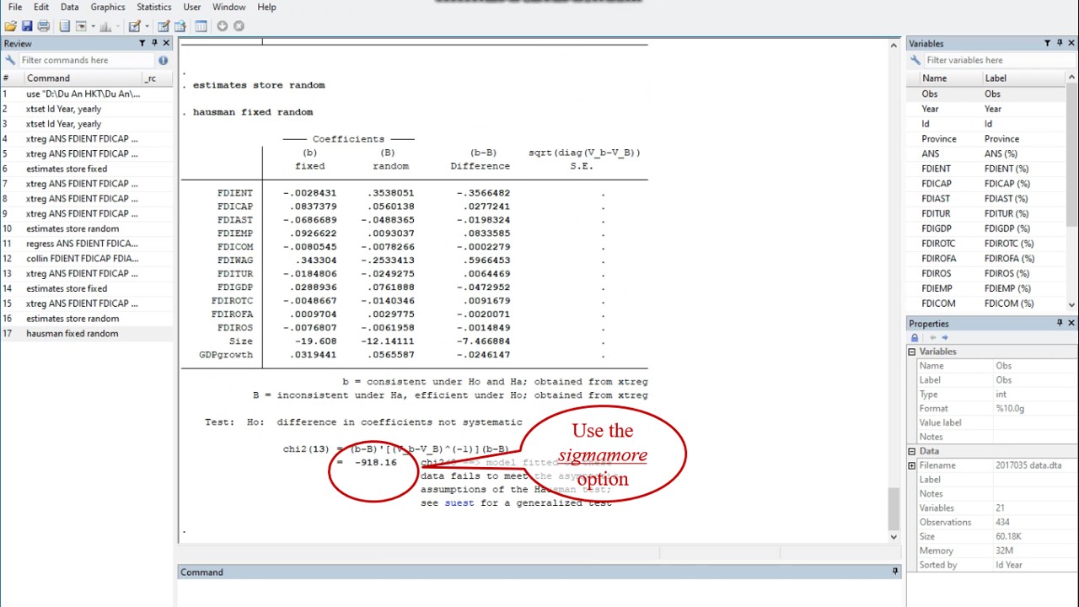Click the Print results icon
The height and width of the screenshot is (607, 1079).
point(44,26)
